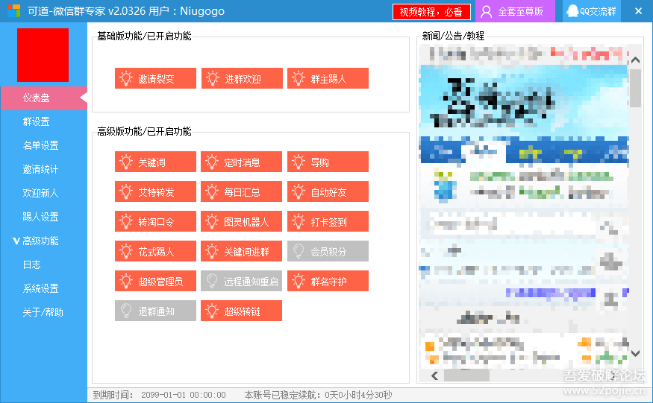Expand the 高级功能 sidebar section
Image resolution: width=653 pixels, height=403 pixels.
tap(44, 241)
